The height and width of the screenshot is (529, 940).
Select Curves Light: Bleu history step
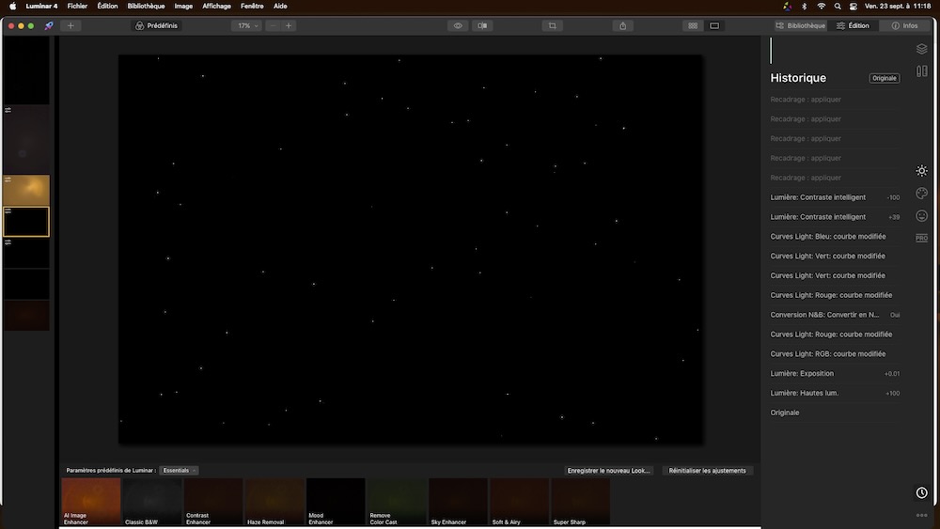[835, 237]
